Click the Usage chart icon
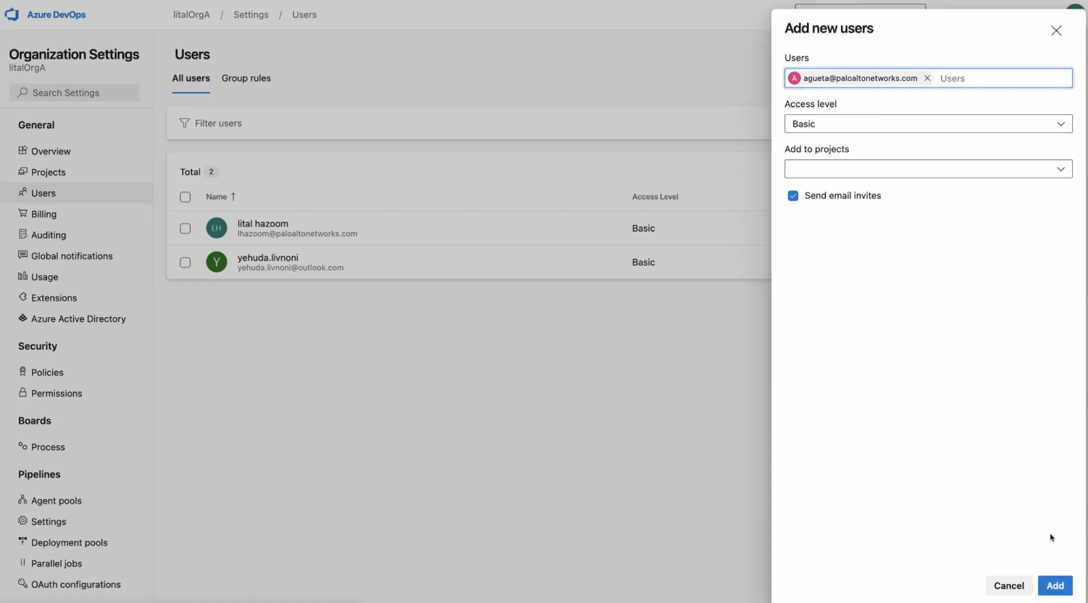The width and height of the screenshot is (1088, 603). (x=22, y=277)
